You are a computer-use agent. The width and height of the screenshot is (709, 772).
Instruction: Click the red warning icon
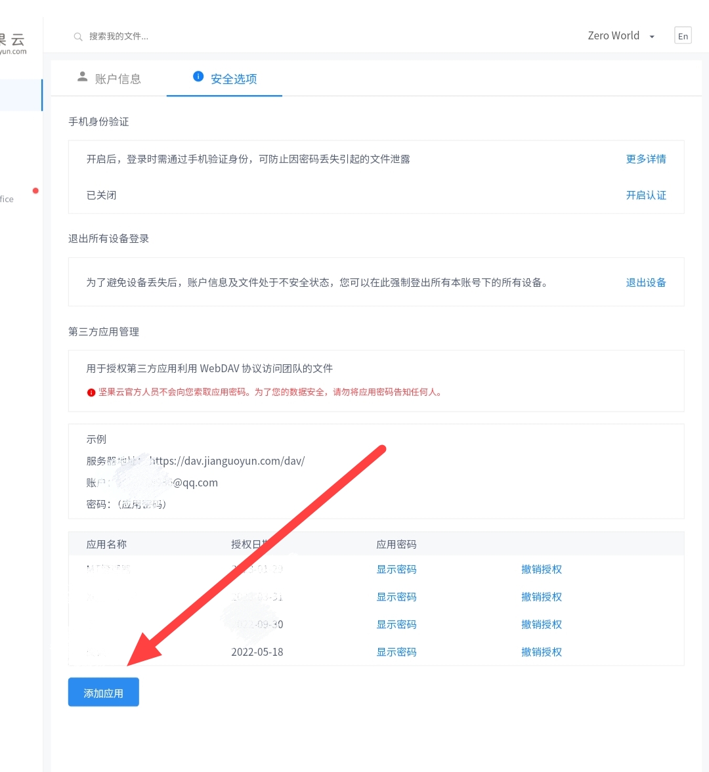(x=91, y=393)
